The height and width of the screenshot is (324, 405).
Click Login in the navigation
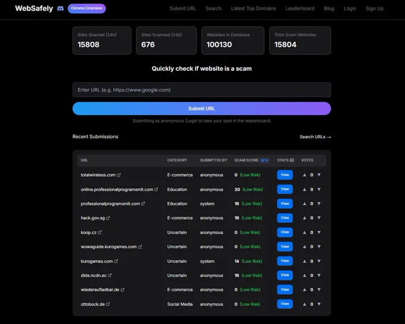coord(350,8)
